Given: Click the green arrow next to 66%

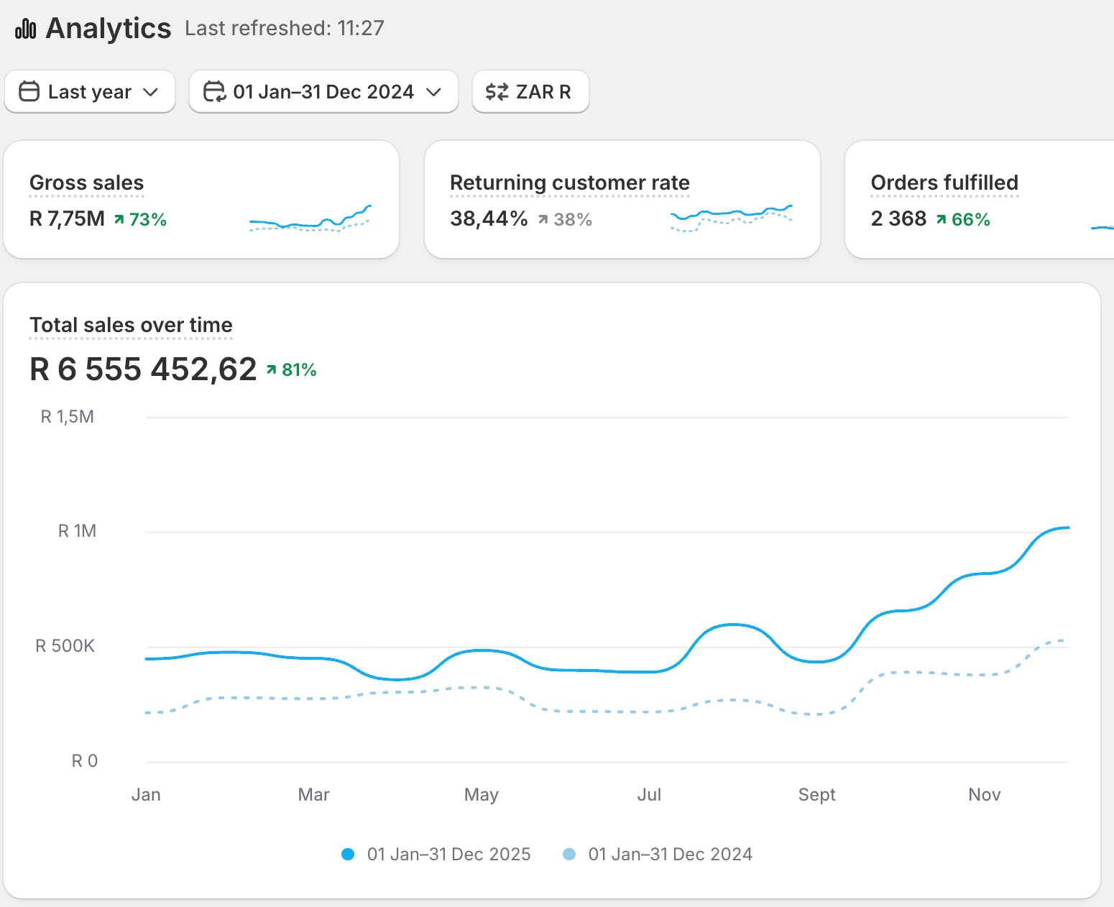Looking at the screenshot, I should (x=941, y=219).
